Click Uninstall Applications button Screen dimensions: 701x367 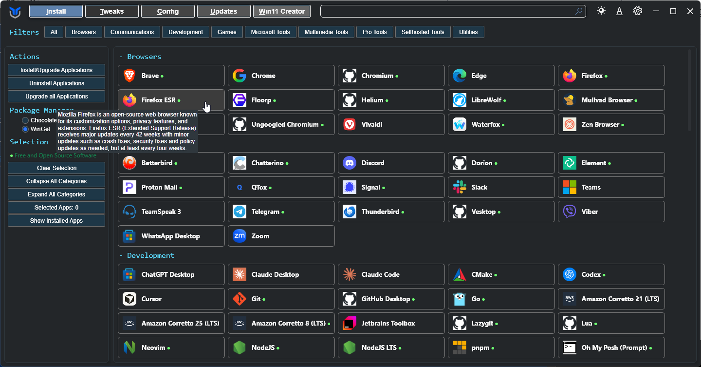point(56,83)
